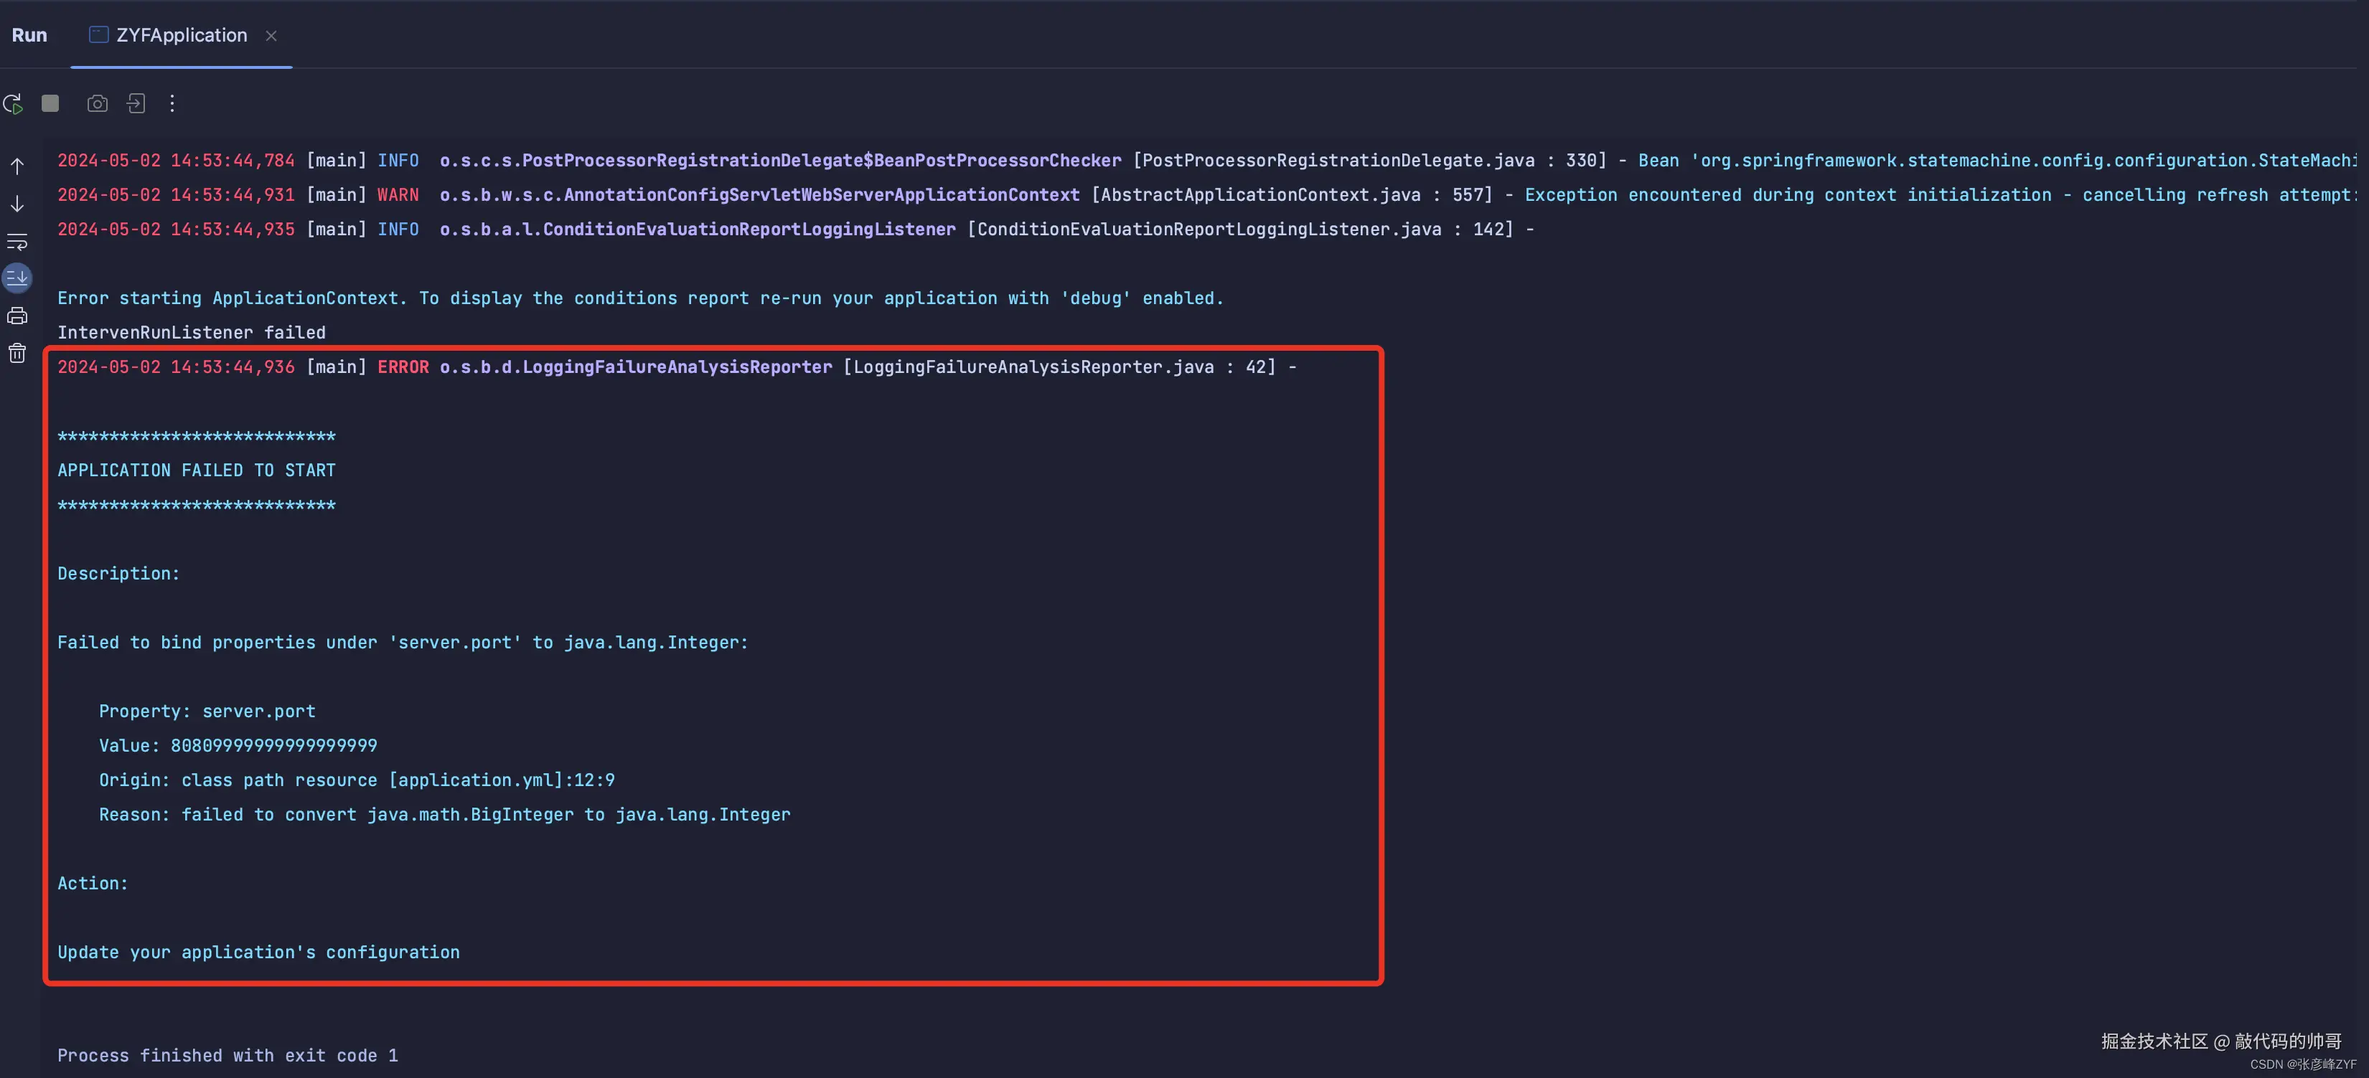This screenshot has width=2369, height=1078.
Task: Print the console output
Action: (17, 316)
